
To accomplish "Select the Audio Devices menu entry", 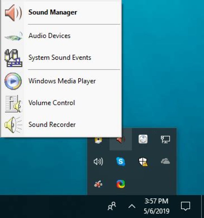I will [x=61, y=36].
